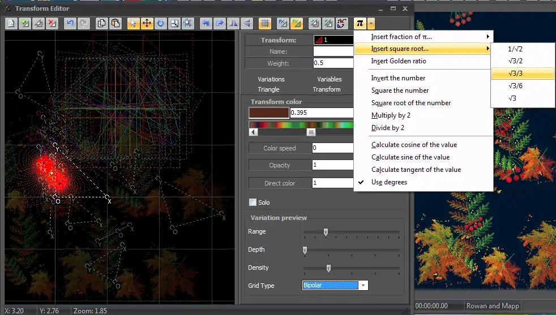Click the Copy triangle toolbar icon
556x315 pixels.
click(102, 23)
